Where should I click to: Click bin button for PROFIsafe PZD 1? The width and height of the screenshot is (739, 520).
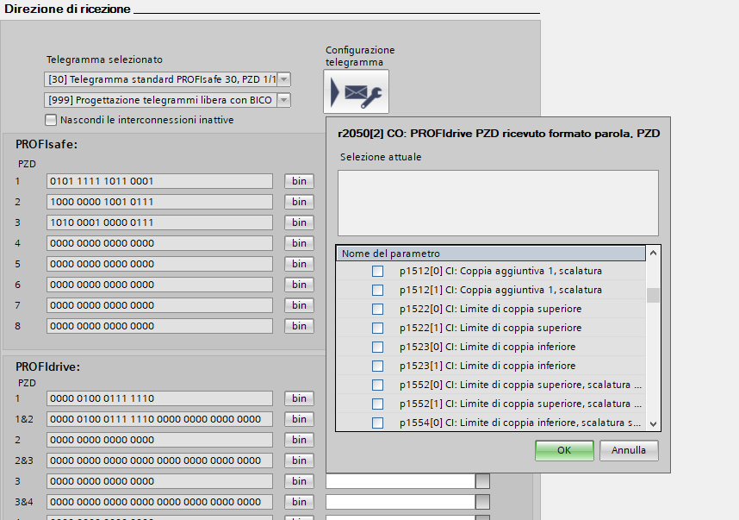click(299, 181)
